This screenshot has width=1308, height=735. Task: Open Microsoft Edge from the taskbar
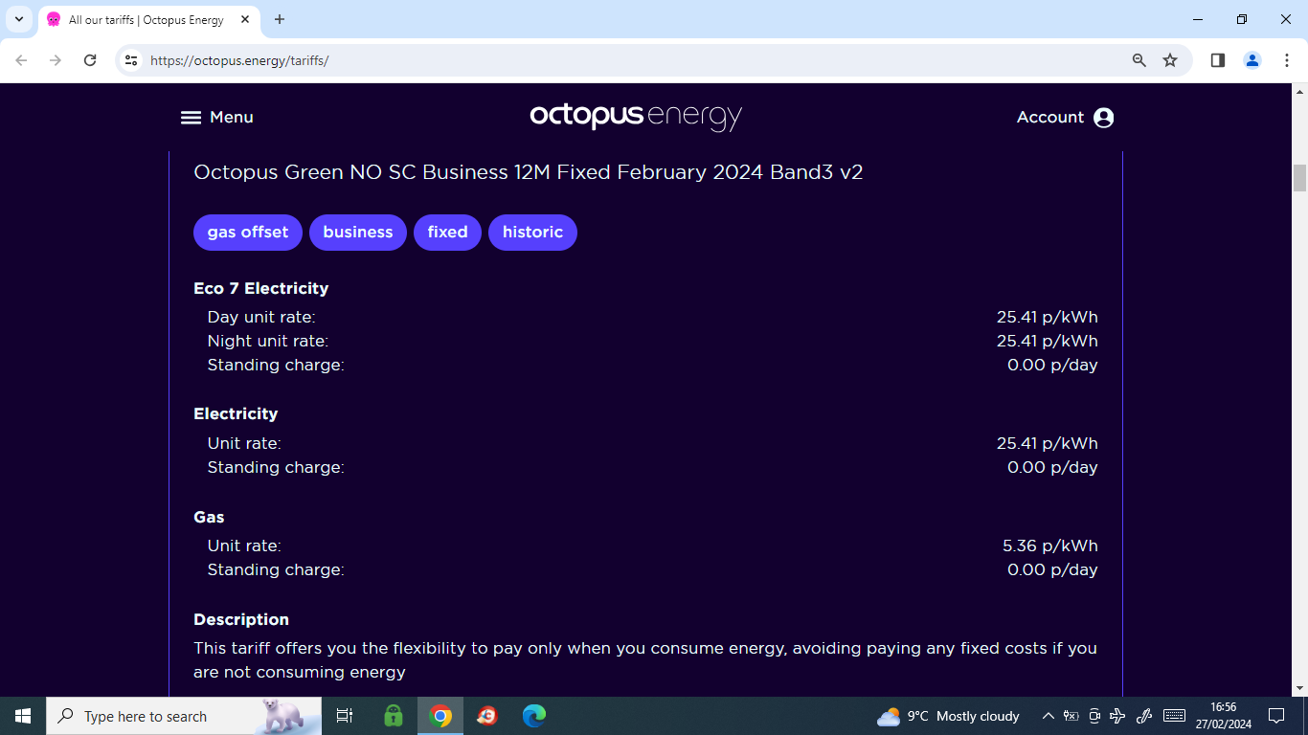(x=534, y=716)
